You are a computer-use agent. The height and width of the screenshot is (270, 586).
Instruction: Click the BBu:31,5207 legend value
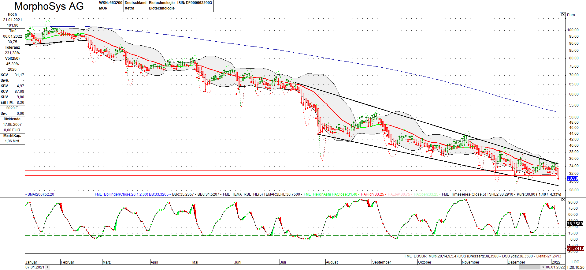click(x=208, y=194)
